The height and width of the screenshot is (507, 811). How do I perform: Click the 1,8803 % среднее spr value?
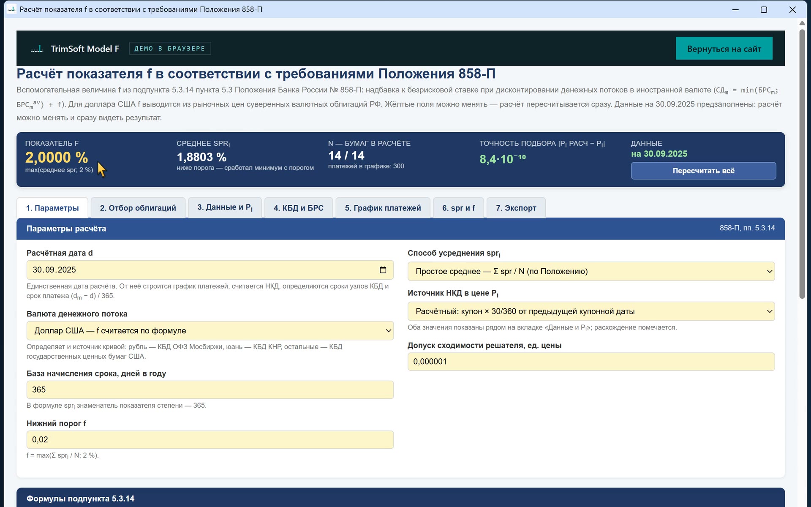(201, 157)
